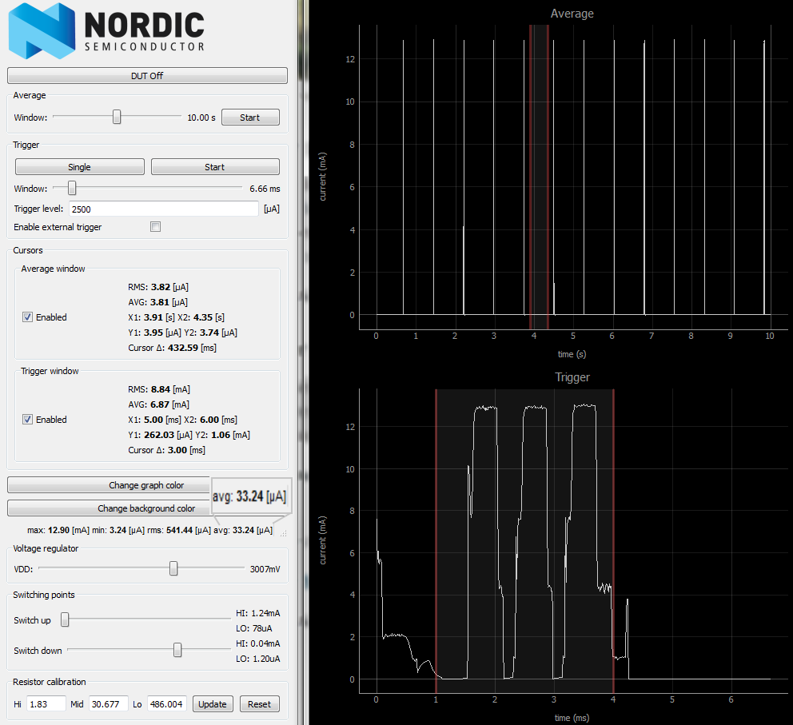This screenshot has width=793, height=725.
Task: Click the status bar resize grip
Action: [284, 533]
